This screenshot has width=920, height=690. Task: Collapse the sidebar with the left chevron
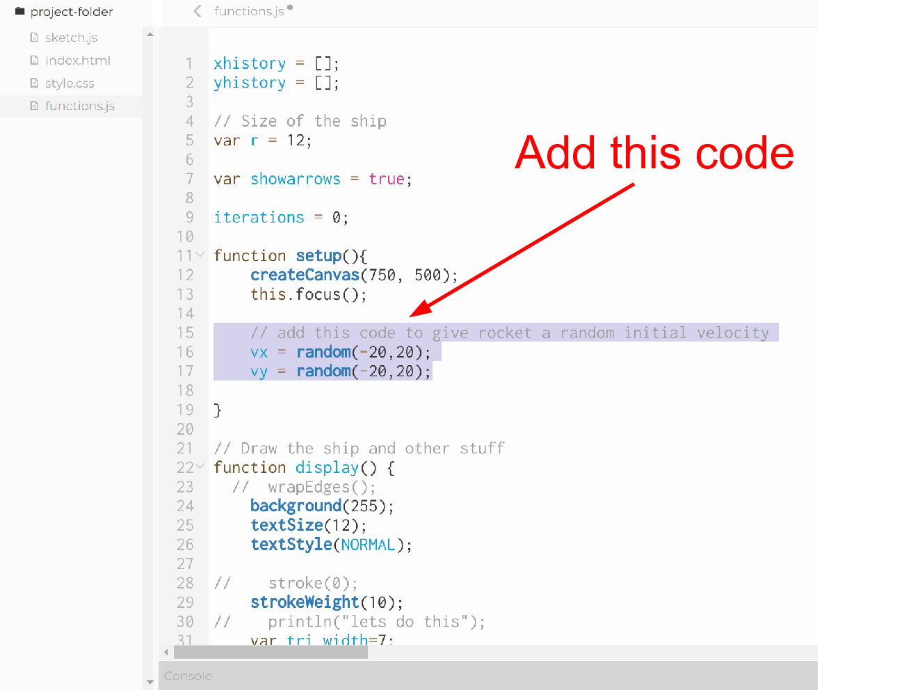point(197,11)
